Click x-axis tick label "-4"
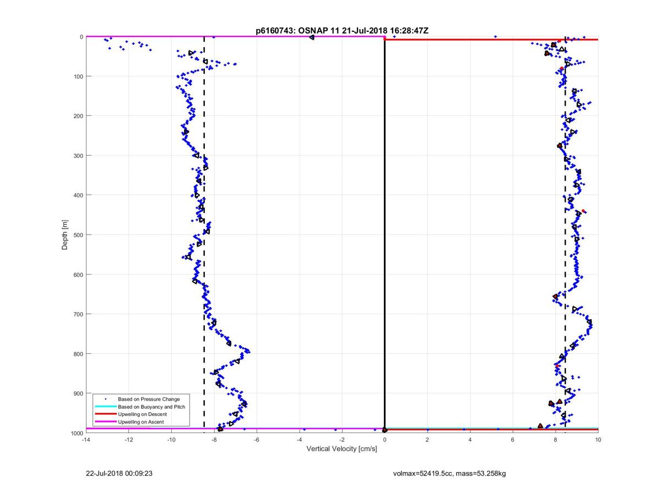661x487 pixels. tap(299, 440)
